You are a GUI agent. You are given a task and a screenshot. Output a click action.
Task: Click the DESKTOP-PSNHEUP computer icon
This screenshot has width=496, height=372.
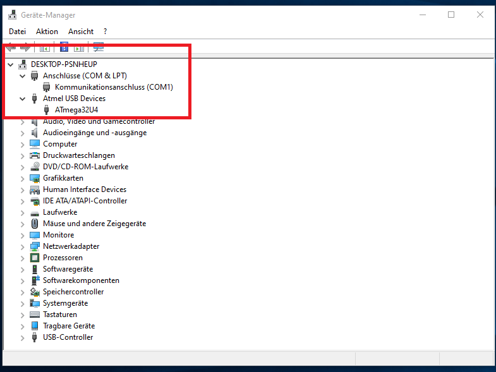(x=23, y=64)
